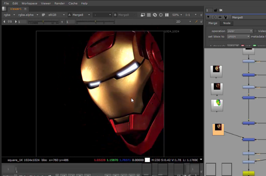Toggle the proxy scanline mode icon

tap(149, 15)
